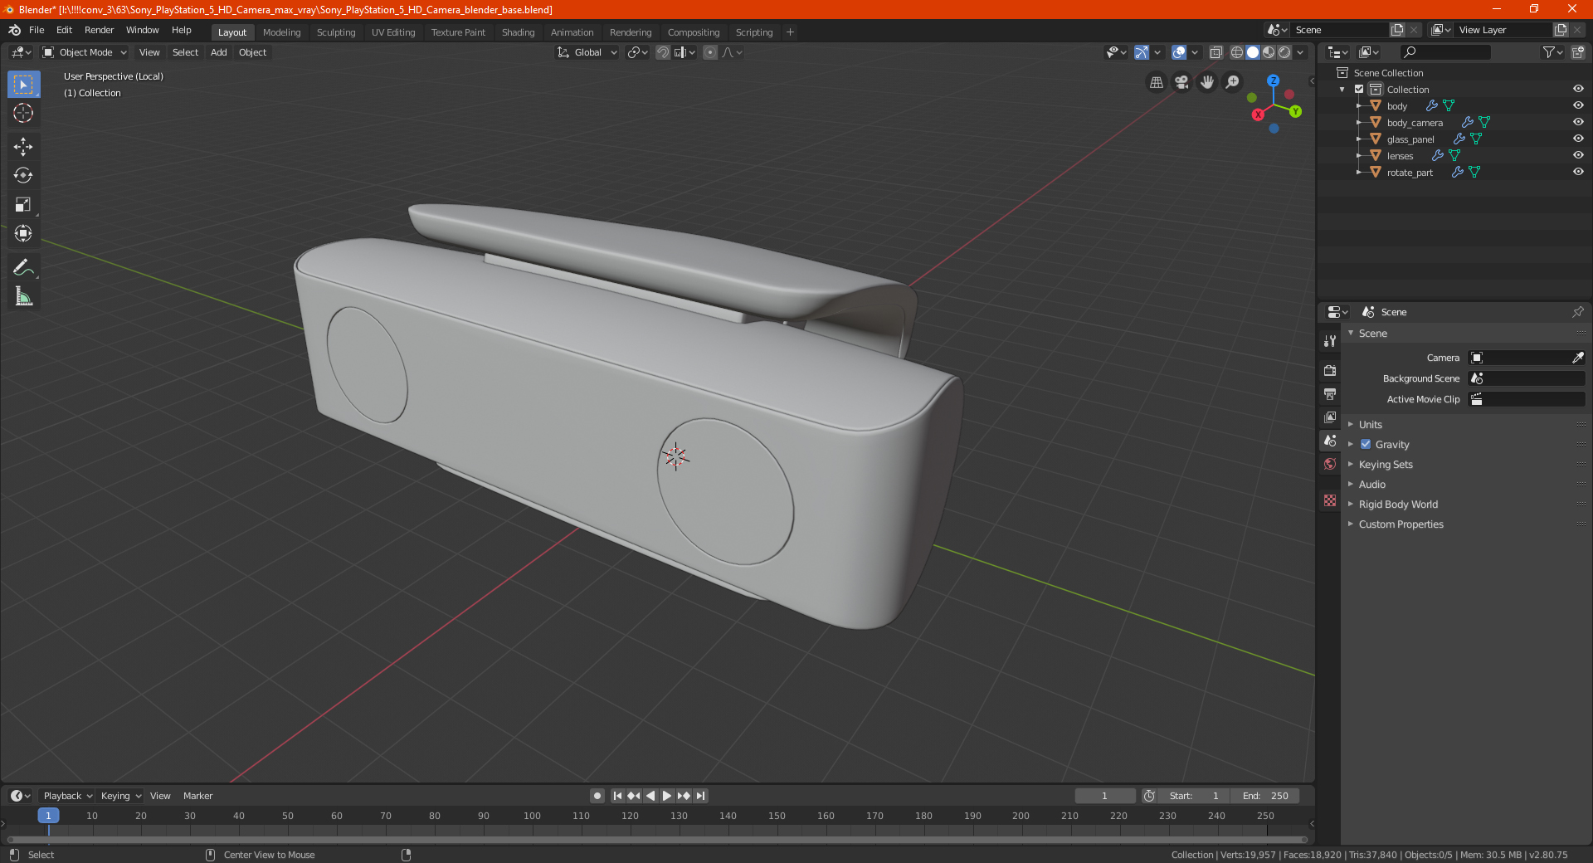Select wireframe viewport shading
The width and height of the screenshot is (1593, 863).
point(1237,52)
